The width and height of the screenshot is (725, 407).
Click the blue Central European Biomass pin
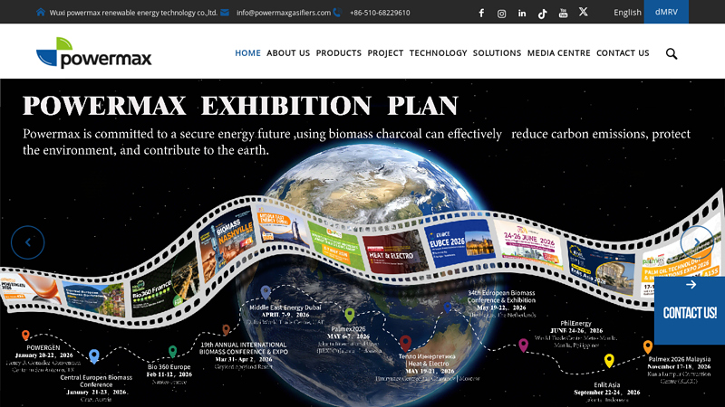(94, 355)
